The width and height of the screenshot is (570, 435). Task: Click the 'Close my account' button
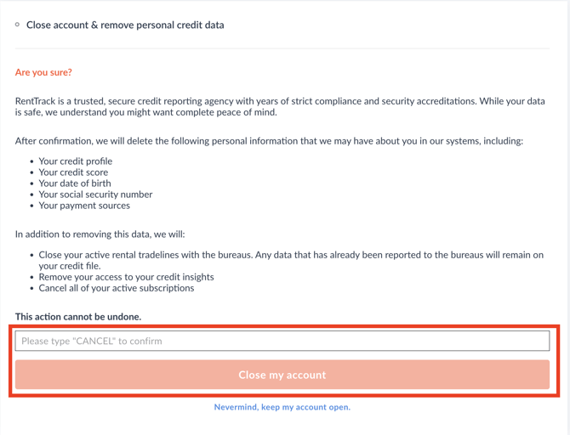282,375
